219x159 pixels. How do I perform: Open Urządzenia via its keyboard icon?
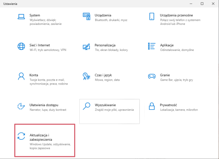click(x=86, y=16)
